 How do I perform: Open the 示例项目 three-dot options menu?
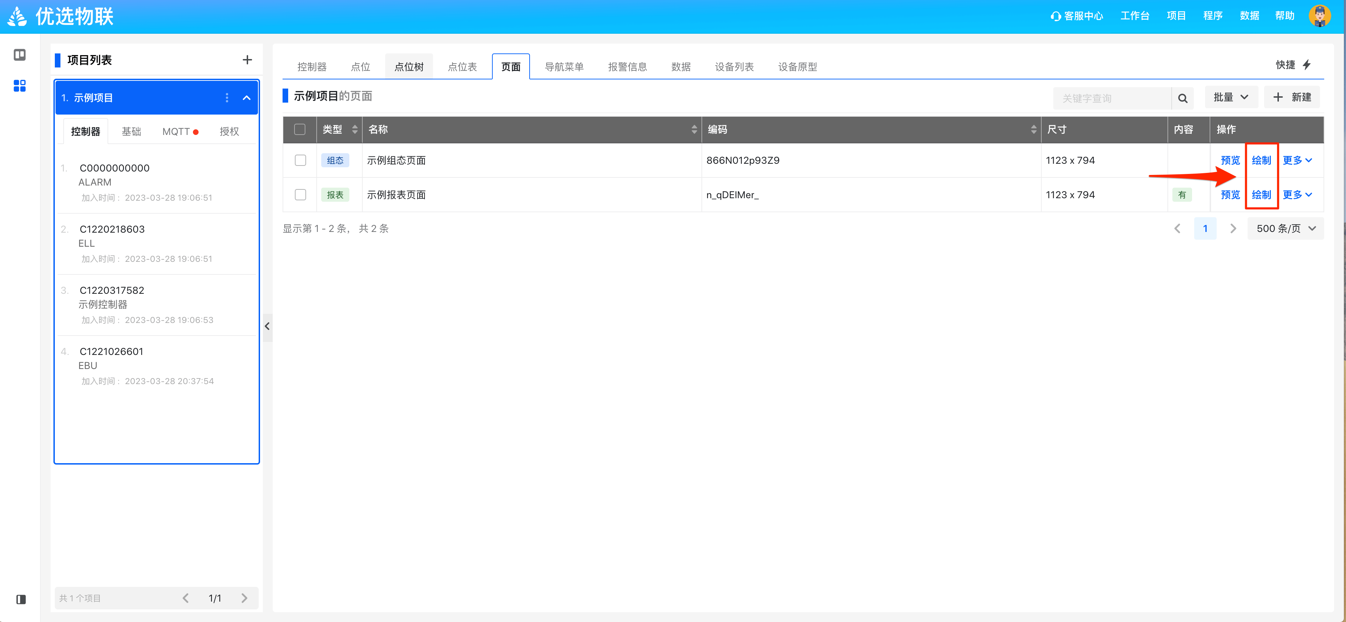point(227,98)
